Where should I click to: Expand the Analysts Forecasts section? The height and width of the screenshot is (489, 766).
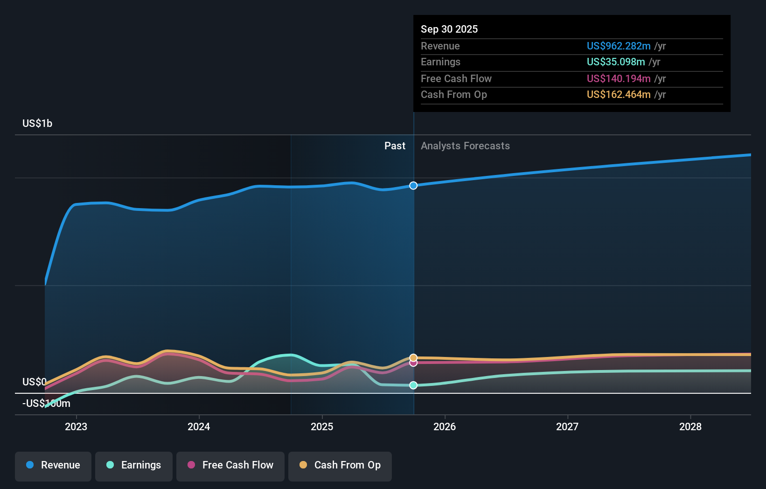(x=465, y=146)
